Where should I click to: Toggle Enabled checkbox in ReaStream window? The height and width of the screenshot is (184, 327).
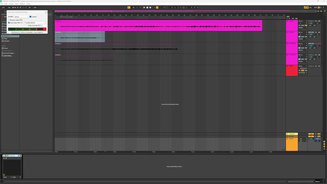pyautogui.click(x=30, y=17)
